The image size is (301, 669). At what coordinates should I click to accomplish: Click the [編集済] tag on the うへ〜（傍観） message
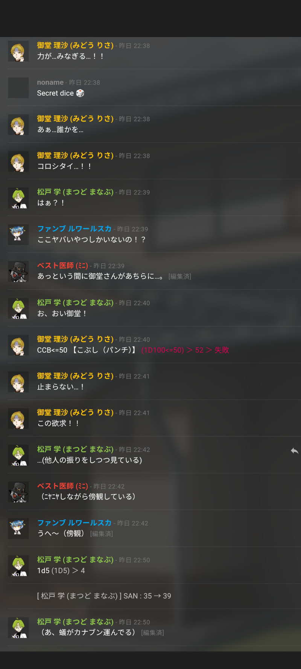pyautogui.click(x=102, y=533)
